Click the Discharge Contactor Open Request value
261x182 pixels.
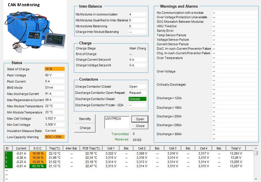pos(137,93)
